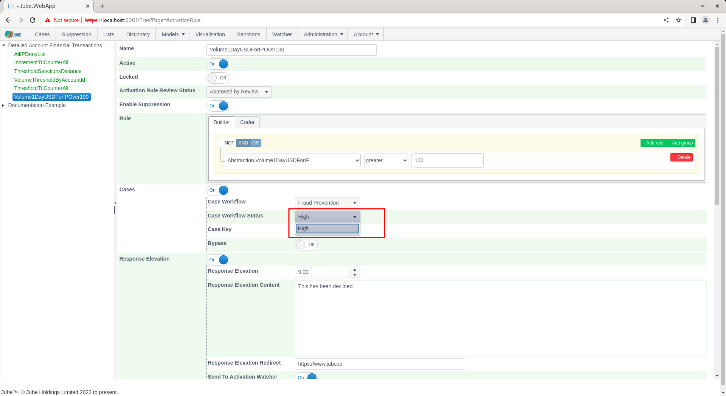The height and width of the screenshot is (396, 726).
Task: Click the Response Elevation Redirect field
Action: point(380,364)
